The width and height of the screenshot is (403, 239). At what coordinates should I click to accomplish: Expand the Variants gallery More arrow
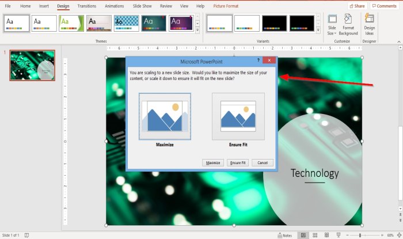pos(318,31)
